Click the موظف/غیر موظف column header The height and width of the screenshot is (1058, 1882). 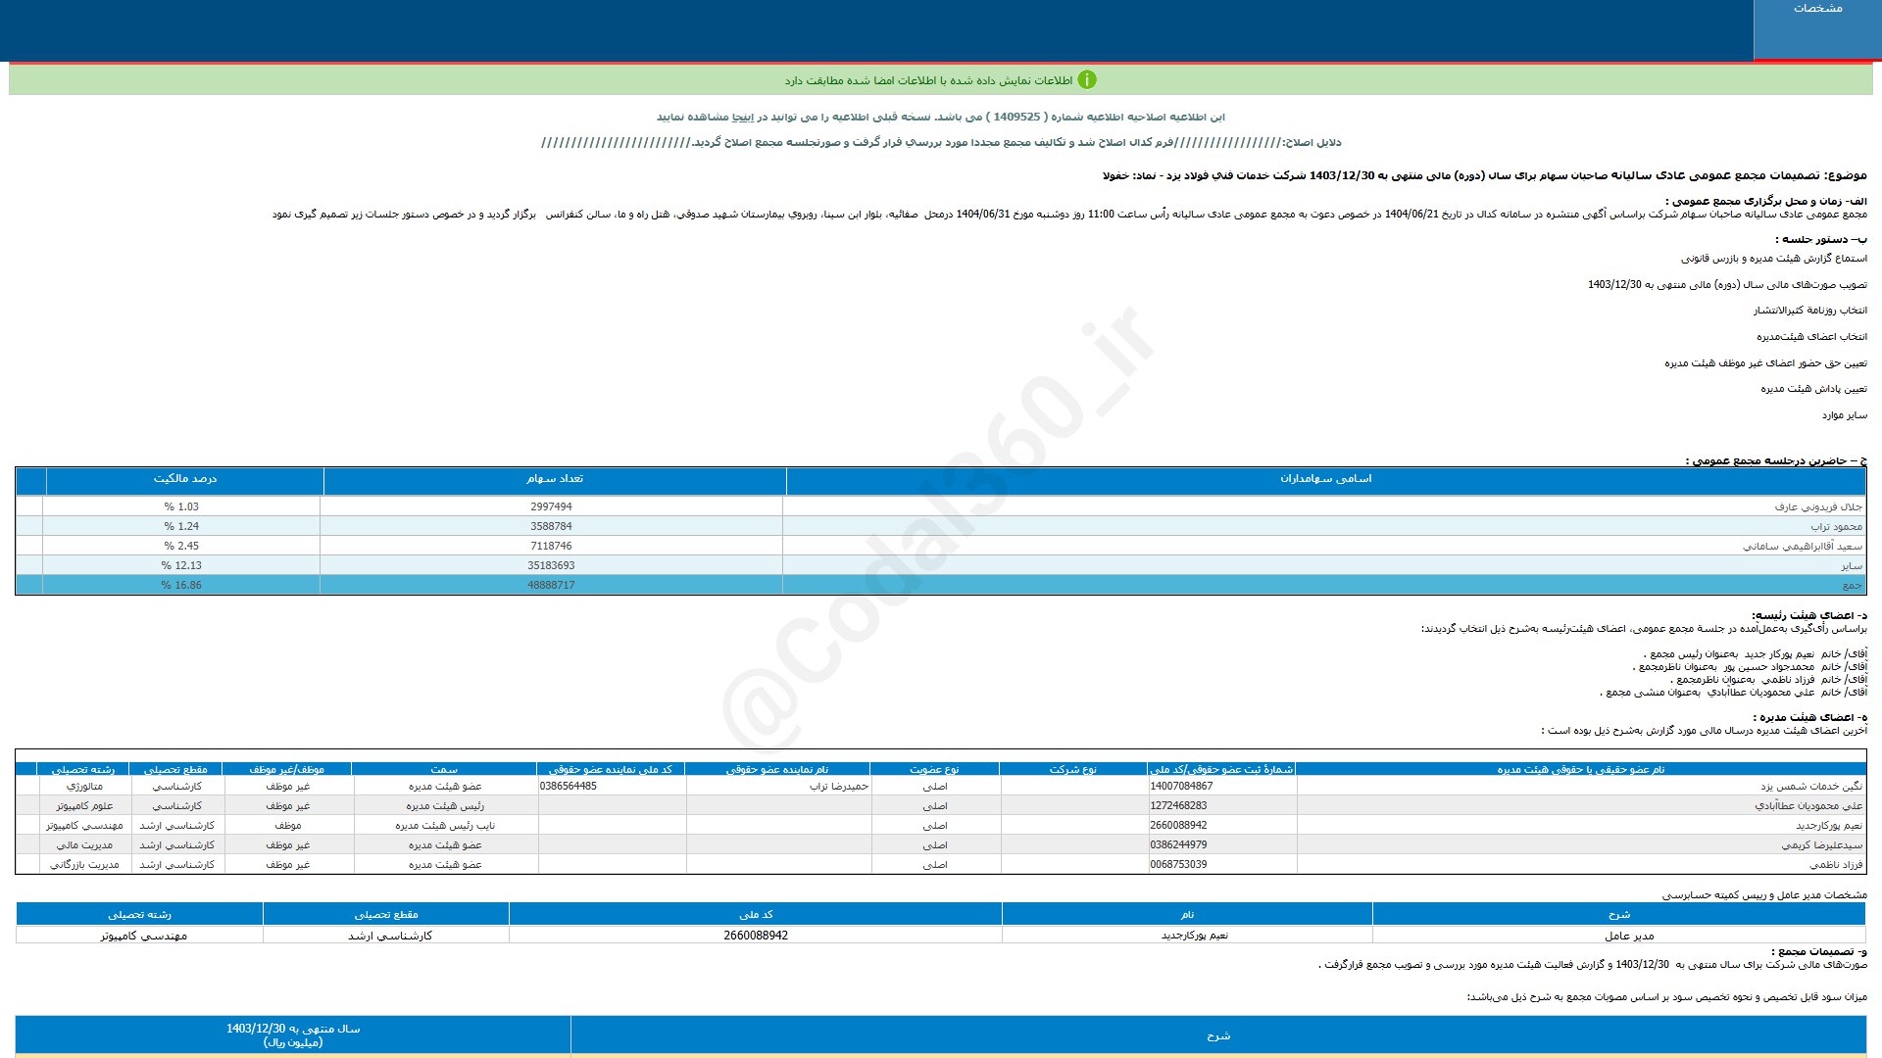(x=287, y=769)
